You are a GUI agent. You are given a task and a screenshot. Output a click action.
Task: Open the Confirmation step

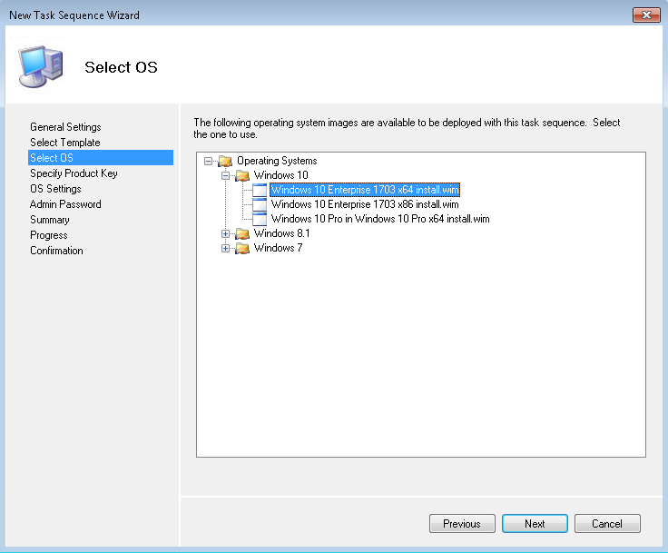[56, 251]
